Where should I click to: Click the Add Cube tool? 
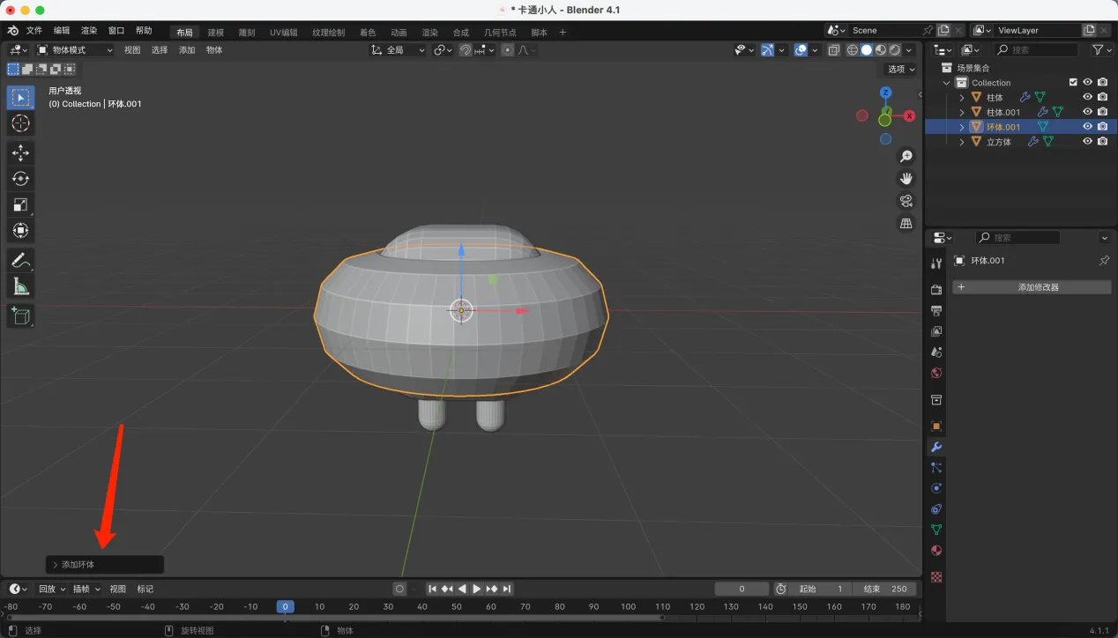tap(20, 315)
